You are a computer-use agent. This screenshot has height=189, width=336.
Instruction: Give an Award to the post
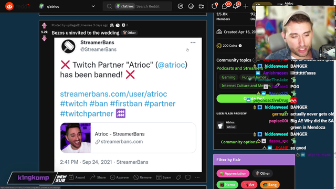(x=77, y=177)
